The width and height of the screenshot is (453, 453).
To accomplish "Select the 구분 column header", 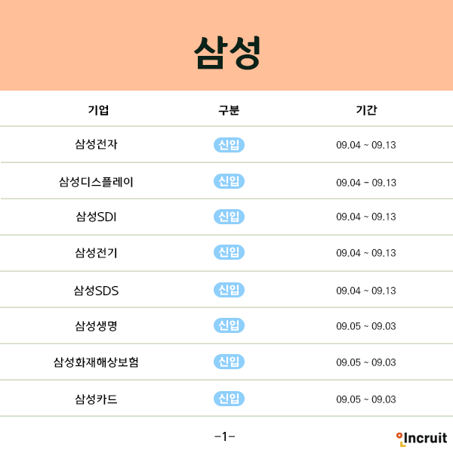I will [229, 110].
